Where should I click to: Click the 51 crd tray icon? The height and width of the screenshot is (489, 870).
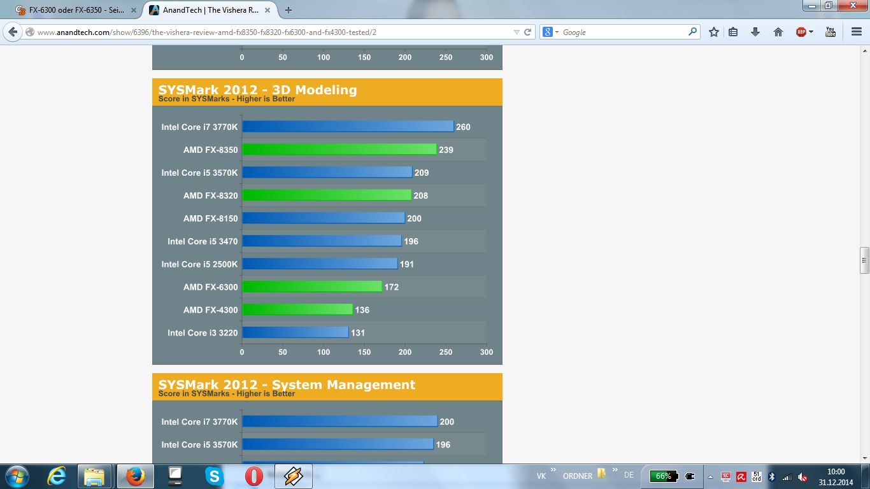(x=757, y=476)
